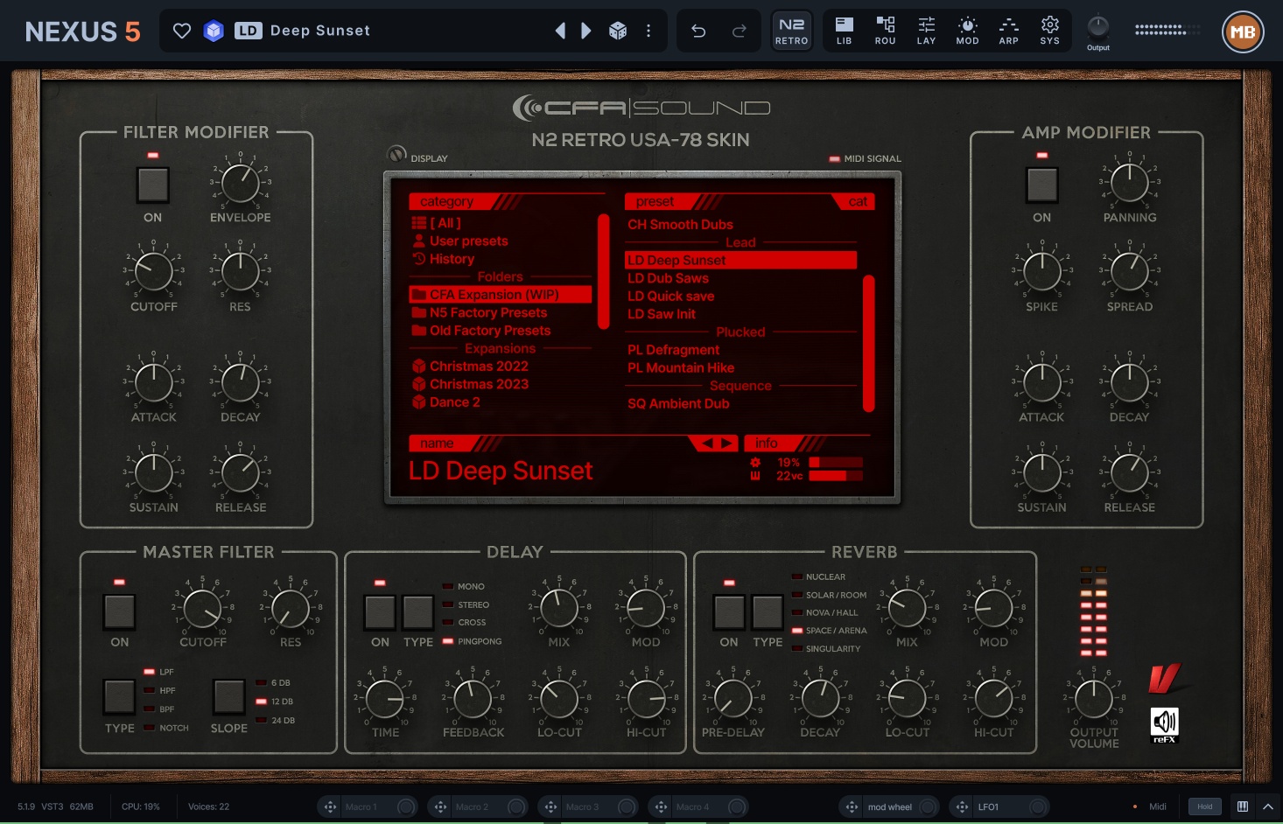Cycle the Master Filter TYPE button
The width and height of the screenshot is (1283, 824).
tap(119, 697)
